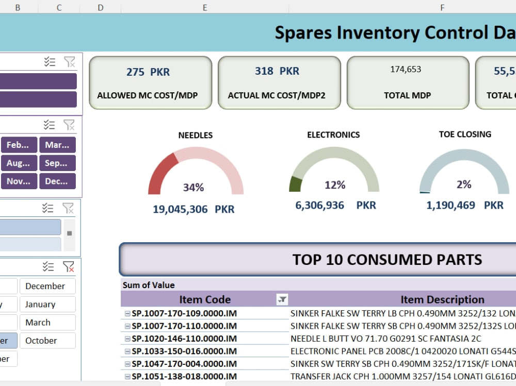Enable multi-select on the bottom slicer
The width and height of the screenshot is (516, 386).
[x=49, y=266]
